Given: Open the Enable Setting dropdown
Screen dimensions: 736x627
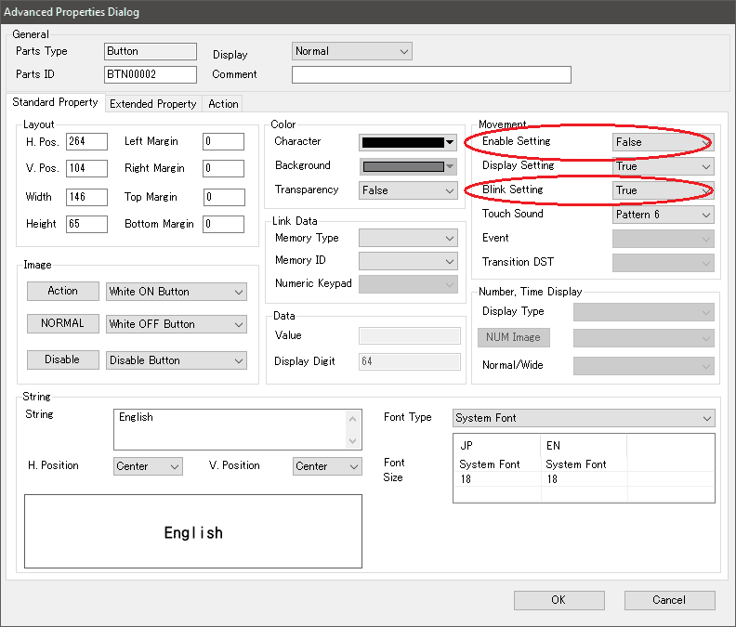Looking at the screenshot, I should (x=663, y=142).
